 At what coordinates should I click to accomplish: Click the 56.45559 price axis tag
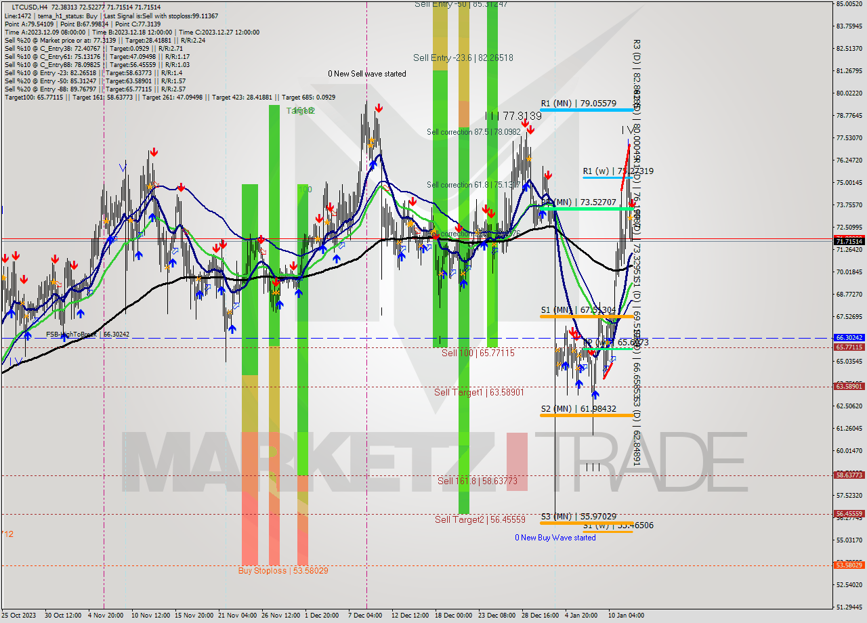point(849,513)
